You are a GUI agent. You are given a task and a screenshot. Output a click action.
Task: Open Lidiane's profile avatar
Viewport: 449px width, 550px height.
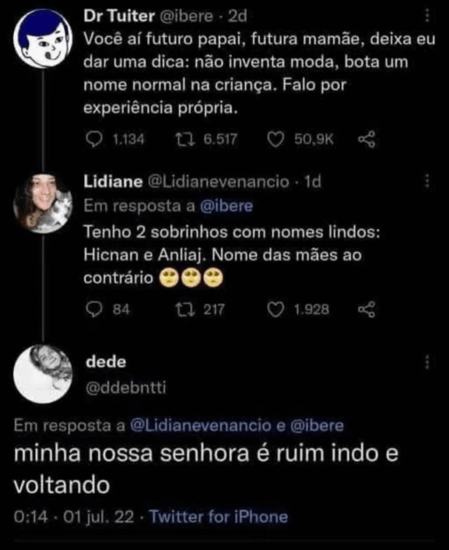[x=43, y=202]
